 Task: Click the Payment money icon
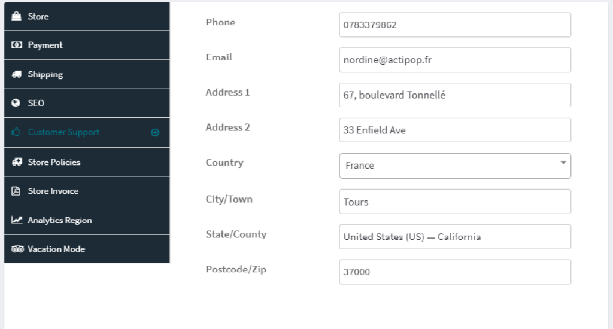(17, 45)
